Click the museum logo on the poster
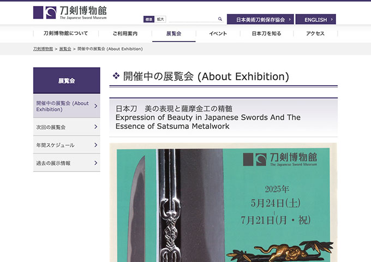Image resolution: width=371 pixels, height=262 pixels. [x=280, y=159]
